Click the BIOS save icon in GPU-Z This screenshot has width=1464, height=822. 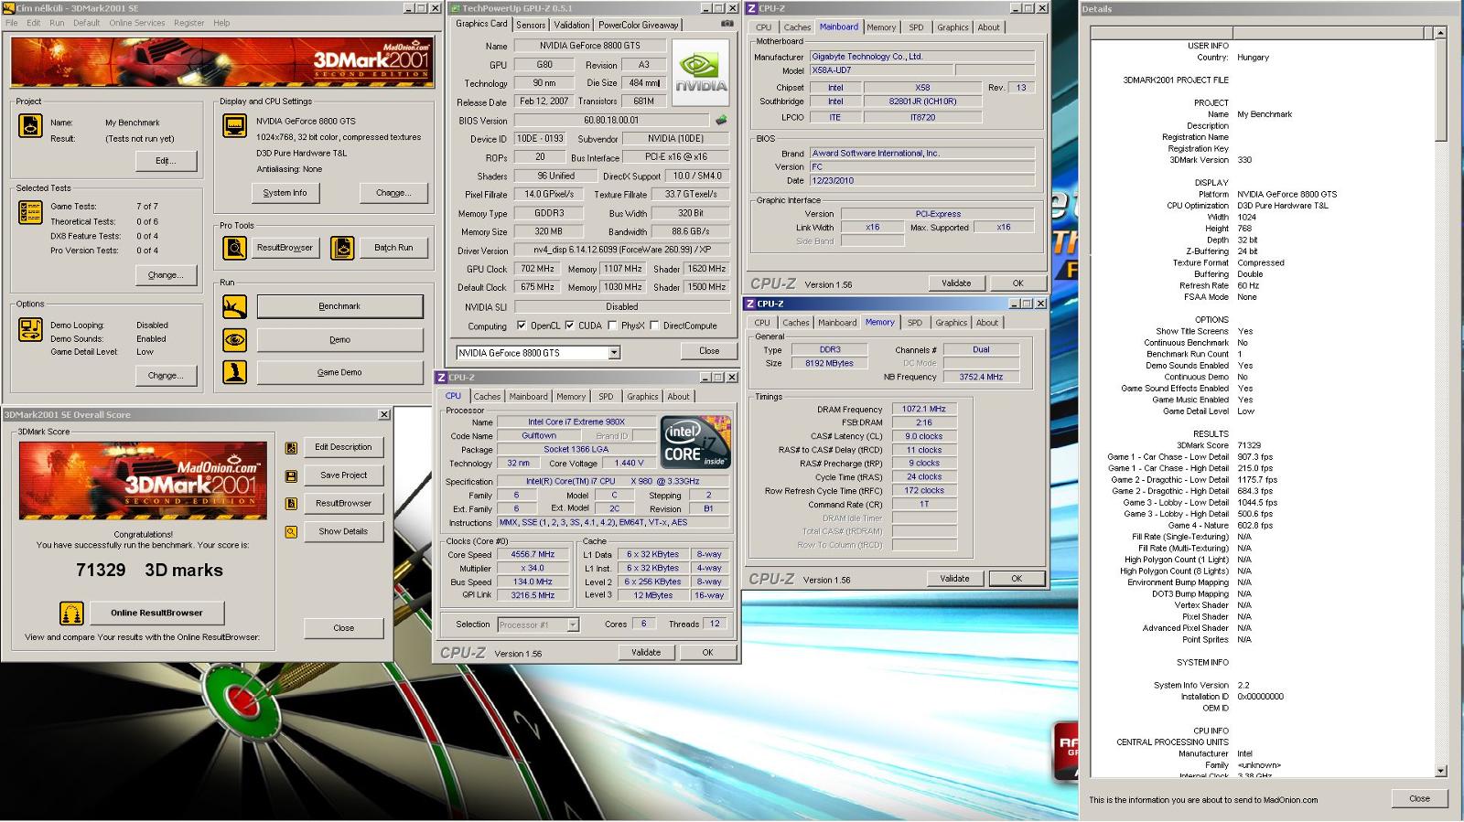721,120
